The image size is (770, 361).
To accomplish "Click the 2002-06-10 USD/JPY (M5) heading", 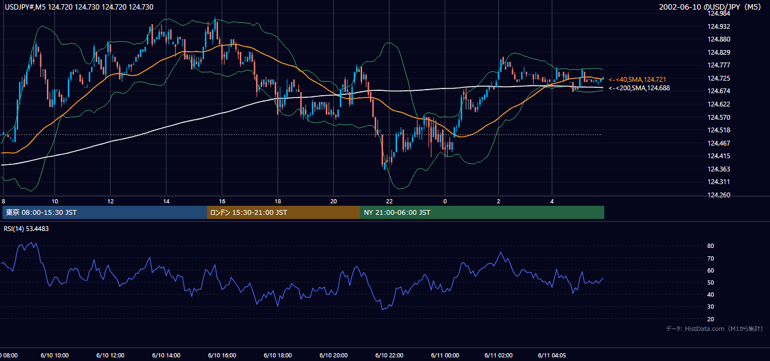I will tap(711, 7).
